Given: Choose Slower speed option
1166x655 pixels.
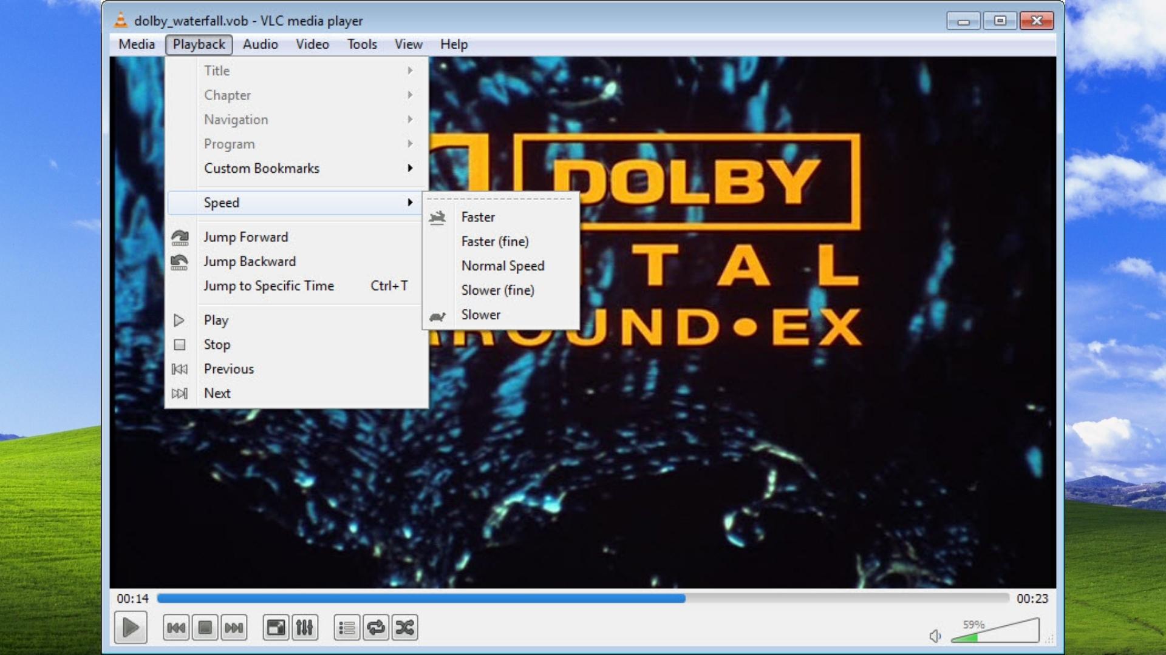Looking at the screenshot, I should pos(501,314).
